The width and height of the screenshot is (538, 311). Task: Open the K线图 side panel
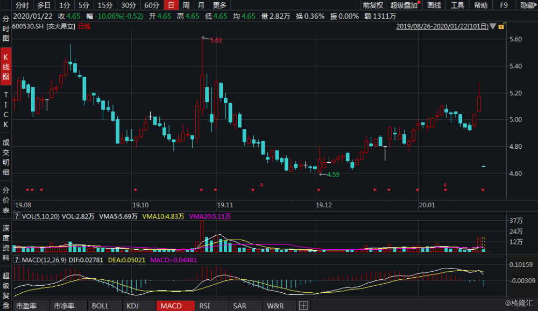point(6,67)
